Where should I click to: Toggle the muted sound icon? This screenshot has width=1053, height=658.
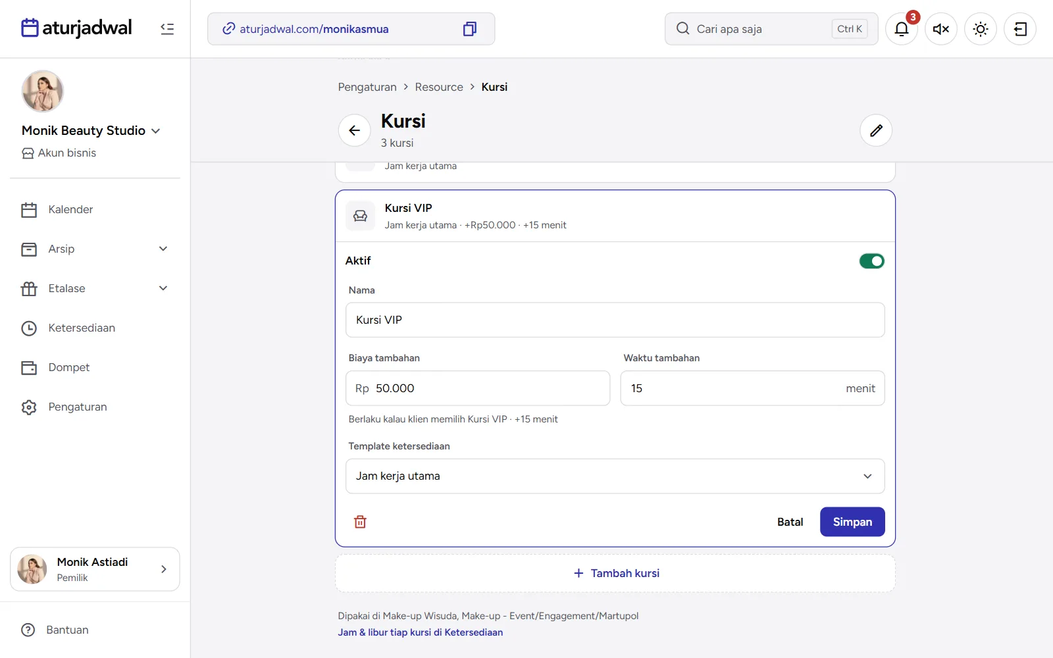941,29
